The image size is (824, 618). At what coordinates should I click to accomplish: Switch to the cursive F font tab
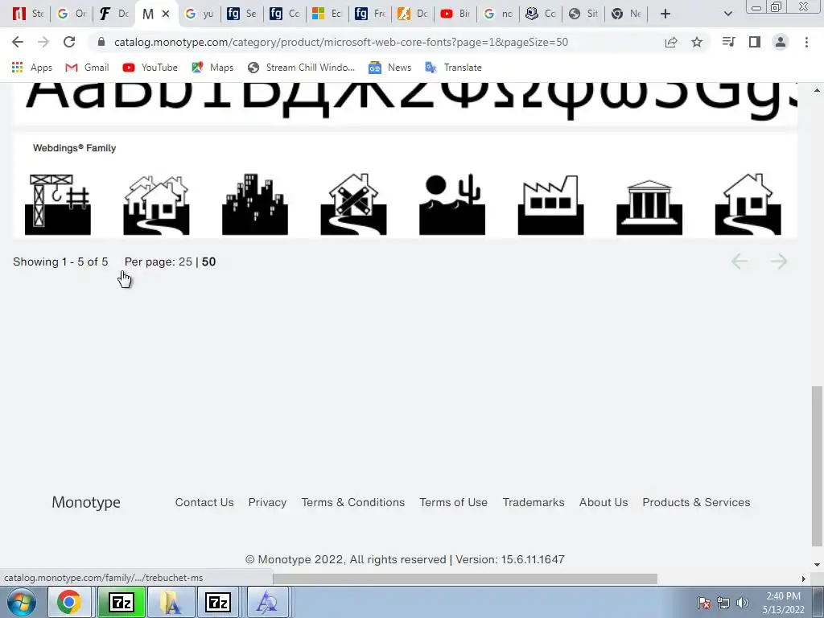113,14
